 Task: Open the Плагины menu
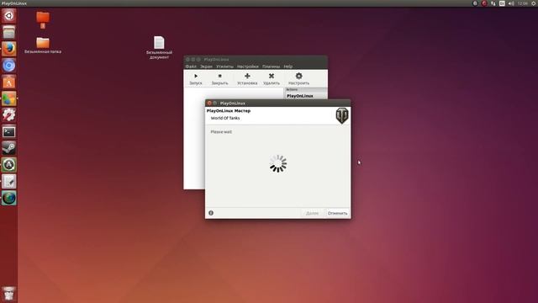click(x=271, y=66)
